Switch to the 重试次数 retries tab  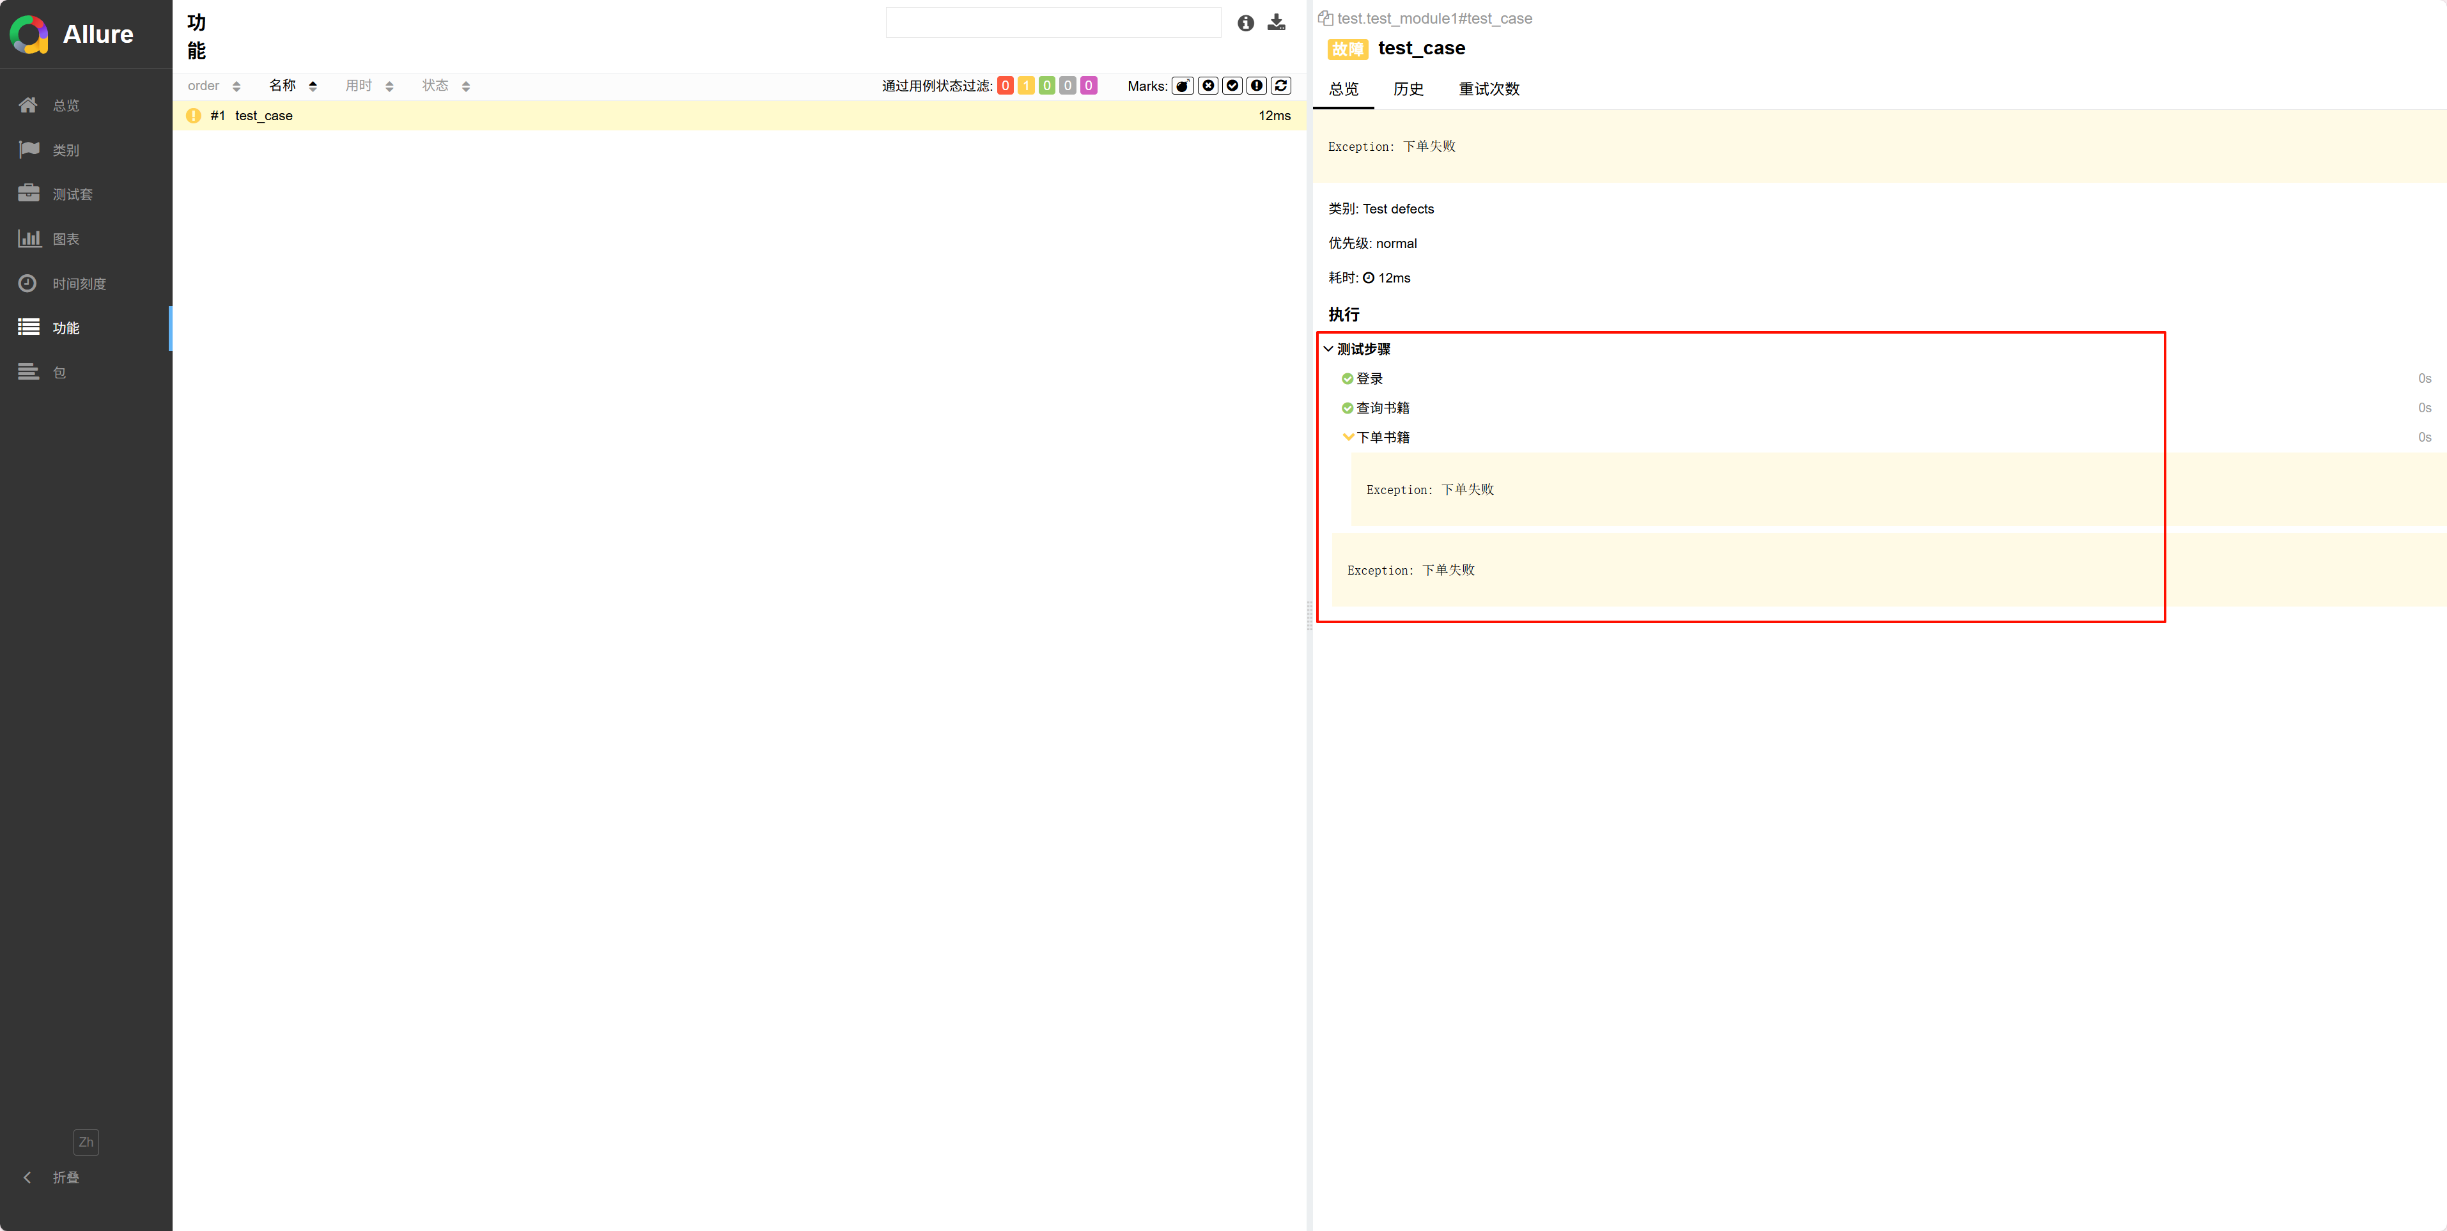1489,89
